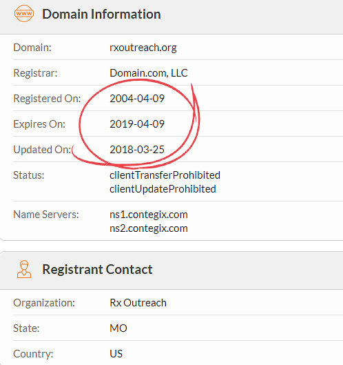Click the Organization label
The image size is (343, 365).
44,303
